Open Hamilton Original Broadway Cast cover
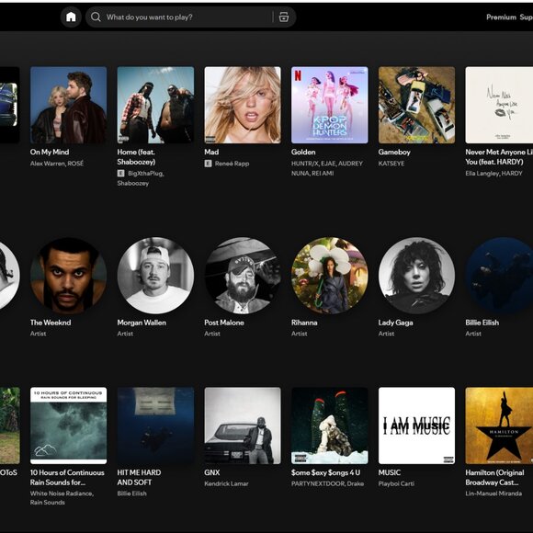533x533 pixels. (x=499, y=425)
